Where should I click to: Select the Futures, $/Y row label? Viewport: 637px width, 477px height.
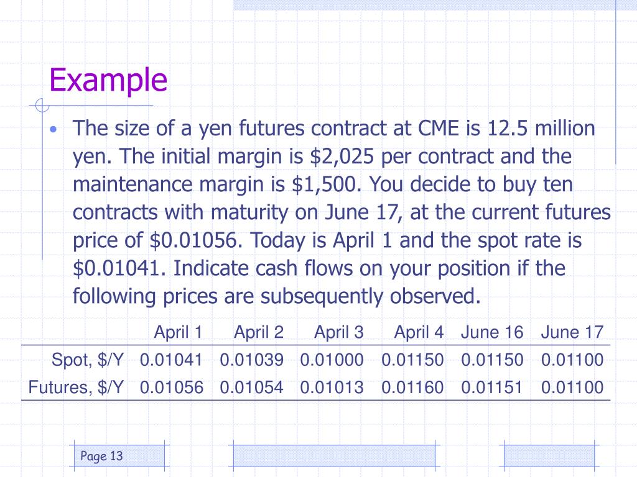pos(75,388)
